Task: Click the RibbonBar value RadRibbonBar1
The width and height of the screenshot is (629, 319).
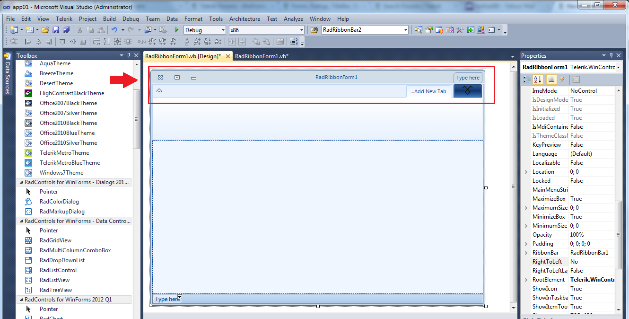Action: [591, 253]
